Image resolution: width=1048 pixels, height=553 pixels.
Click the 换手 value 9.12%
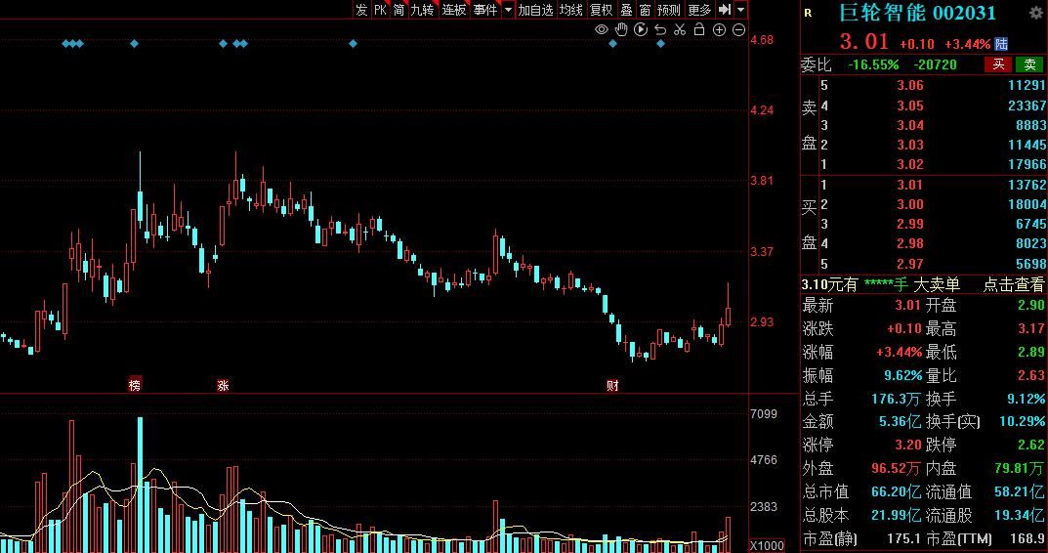coord(1026,399)
